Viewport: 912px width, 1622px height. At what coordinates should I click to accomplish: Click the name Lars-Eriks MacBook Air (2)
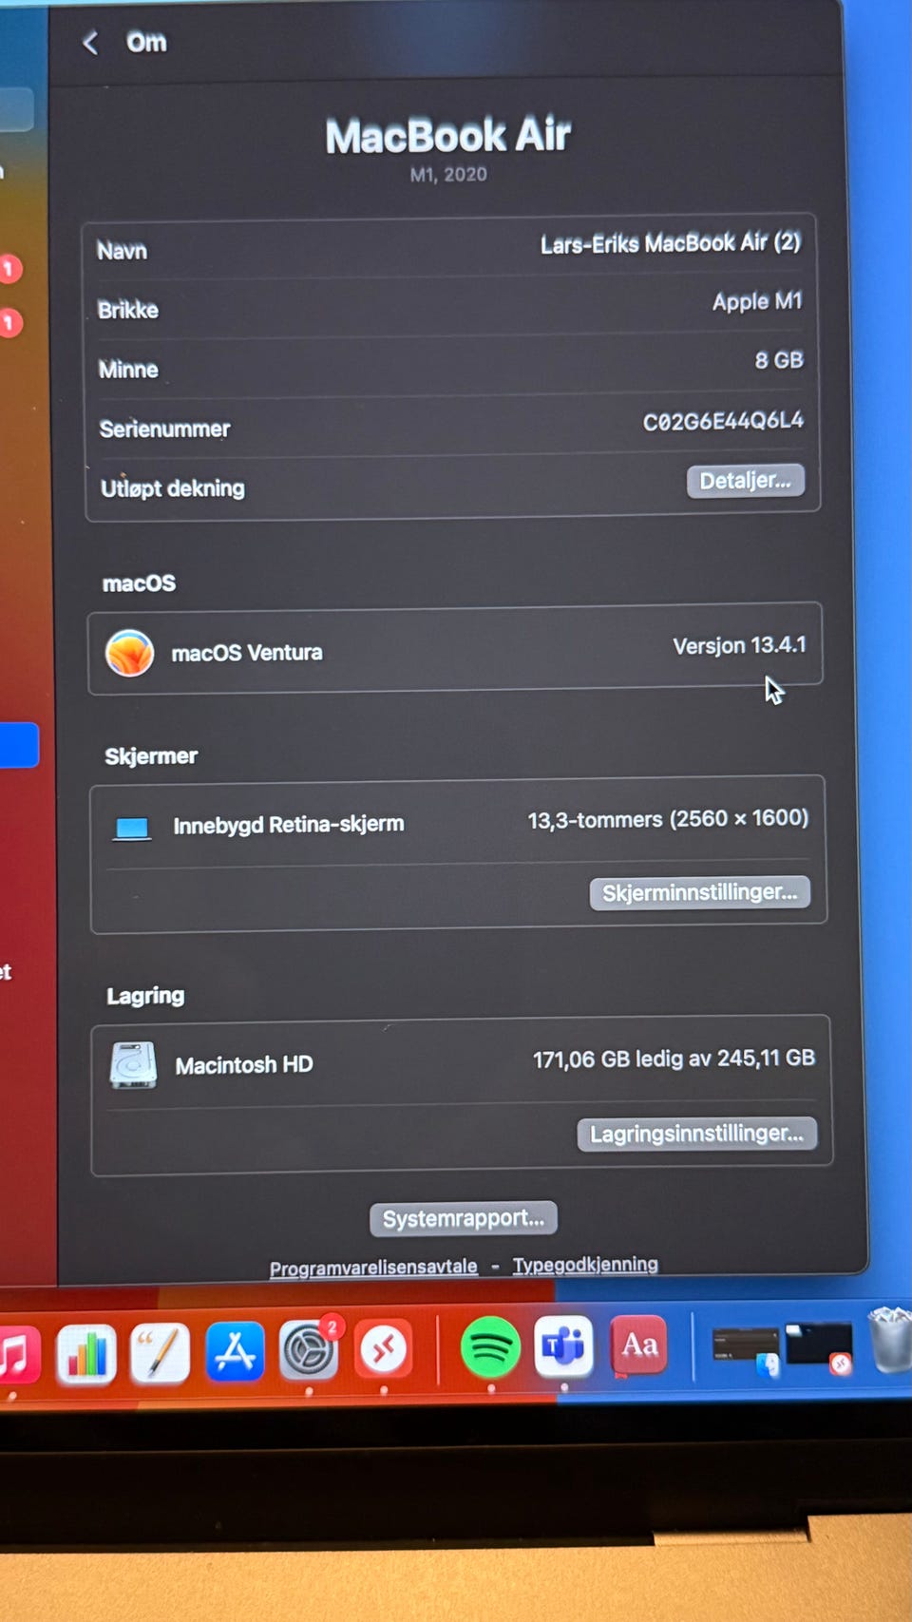(671, 243)
